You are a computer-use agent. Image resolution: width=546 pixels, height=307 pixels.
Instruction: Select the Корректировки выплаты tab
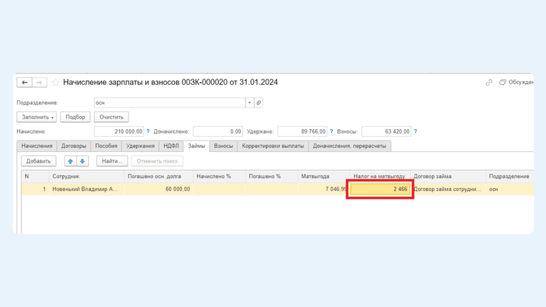tap(273, 146)
